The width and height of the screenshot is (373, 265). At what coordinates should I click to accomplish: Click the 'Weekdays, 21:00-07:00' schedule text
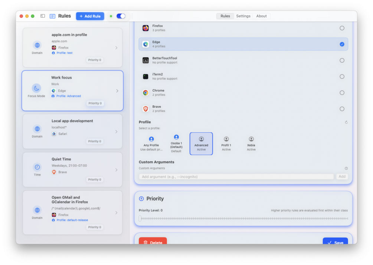click(69, 166)
